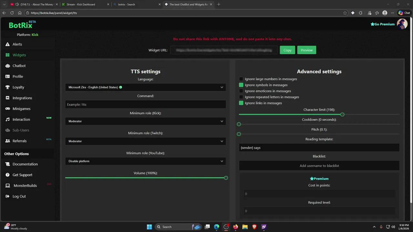
Task: Click the Sub-Users people icon
Action: coord(7,130)
